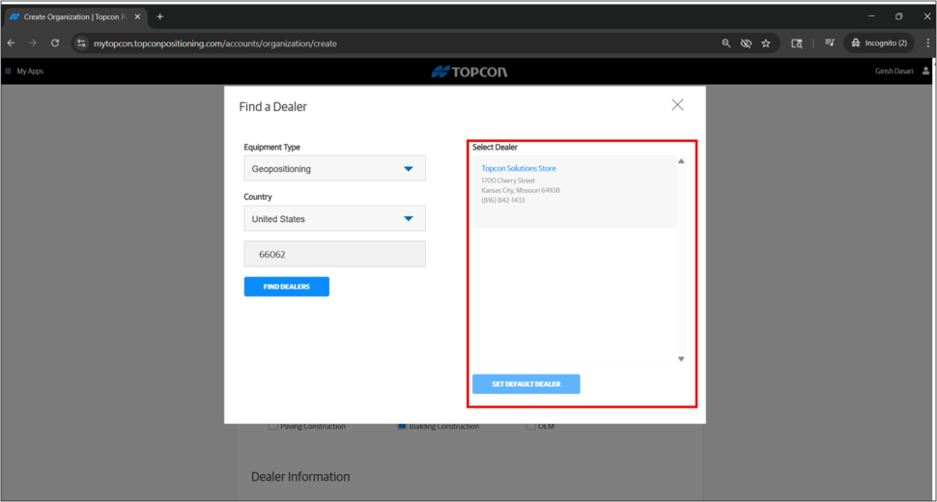The width and height of the screenshot is (937, 502).
Task: Tick the OEM checkbox
Action: click(530, 427)
